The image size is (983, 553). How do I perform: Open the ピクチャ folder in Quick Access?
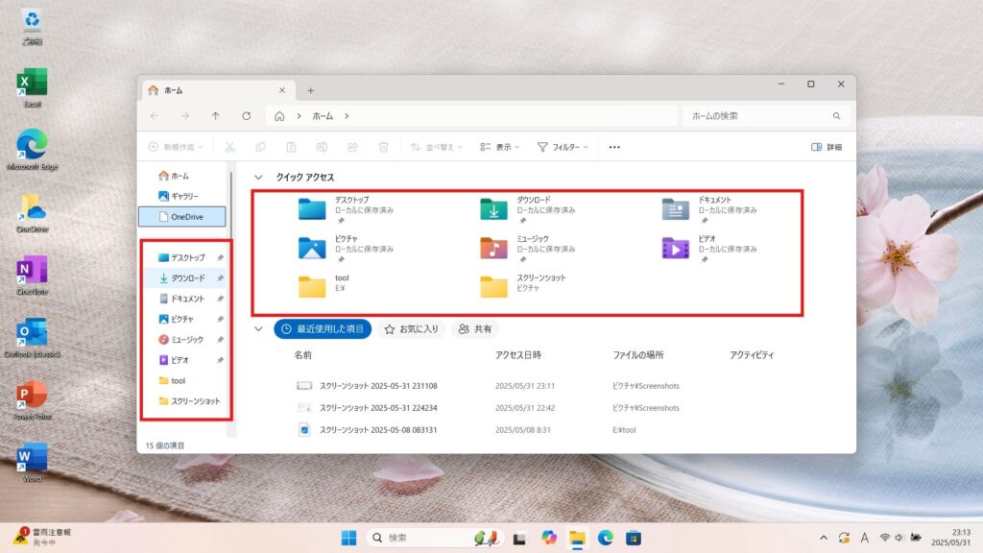pyautogui.click(x=345, y=249)
